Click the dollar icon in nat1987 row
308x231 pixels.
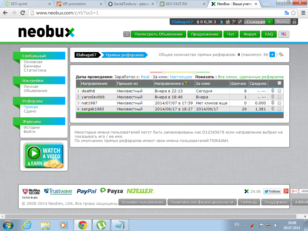click(x=273, y=103)
